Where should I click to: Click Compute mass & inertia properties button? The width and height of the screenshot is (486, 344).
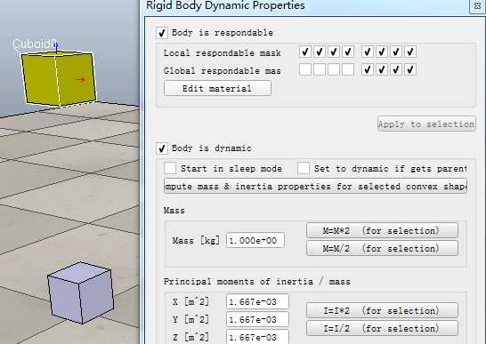tap(315, 186)
